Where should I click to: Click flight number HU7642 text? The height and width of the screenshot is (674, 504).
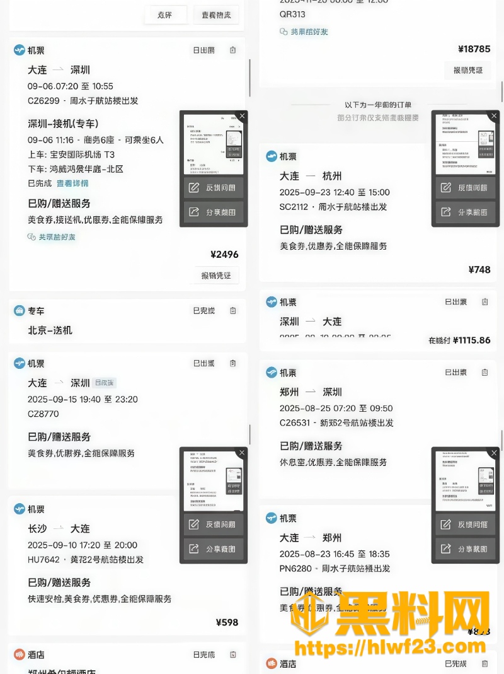tap(43, 560)
